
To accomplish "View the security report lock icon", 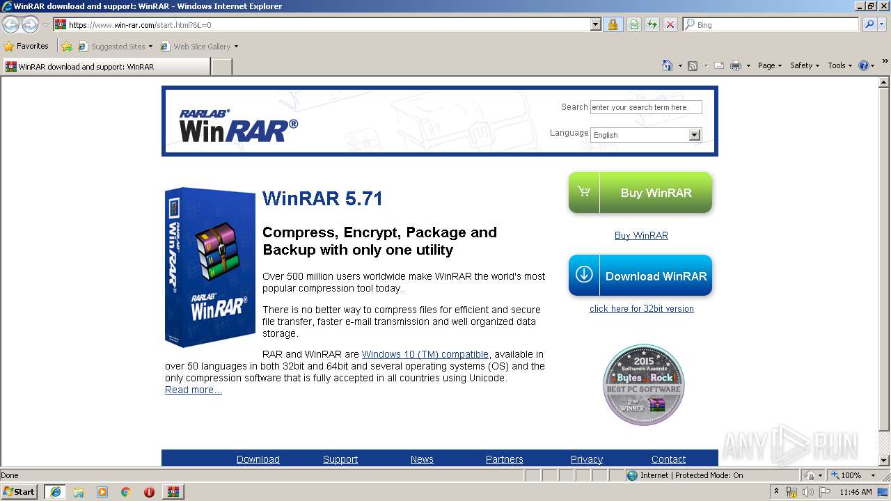I will [613, 25].
